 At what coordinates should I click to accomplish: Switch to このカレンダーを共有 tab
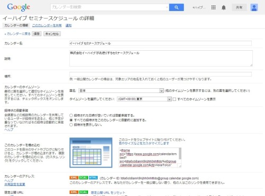coord(47,25)
